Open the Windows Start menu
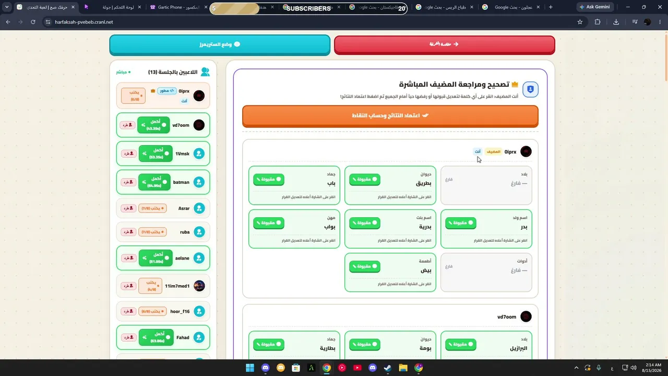 pos(249,368)
